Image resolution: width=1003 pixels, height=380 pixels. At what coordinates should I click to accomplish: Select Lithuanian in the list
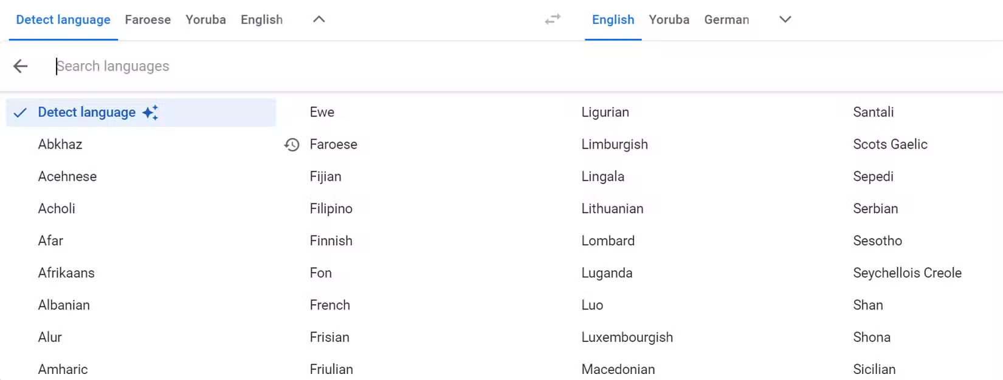(x=612, y=209)
